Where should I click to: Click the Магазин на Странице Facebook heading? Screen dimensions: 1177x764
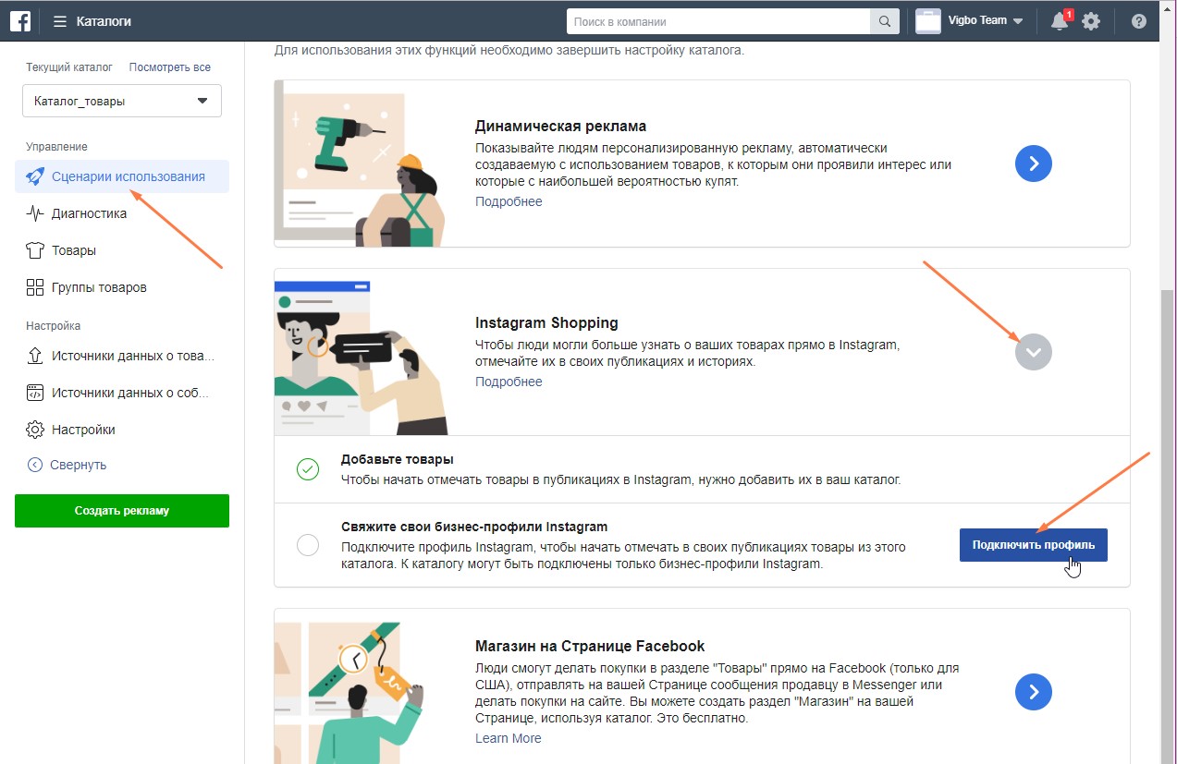590,646
